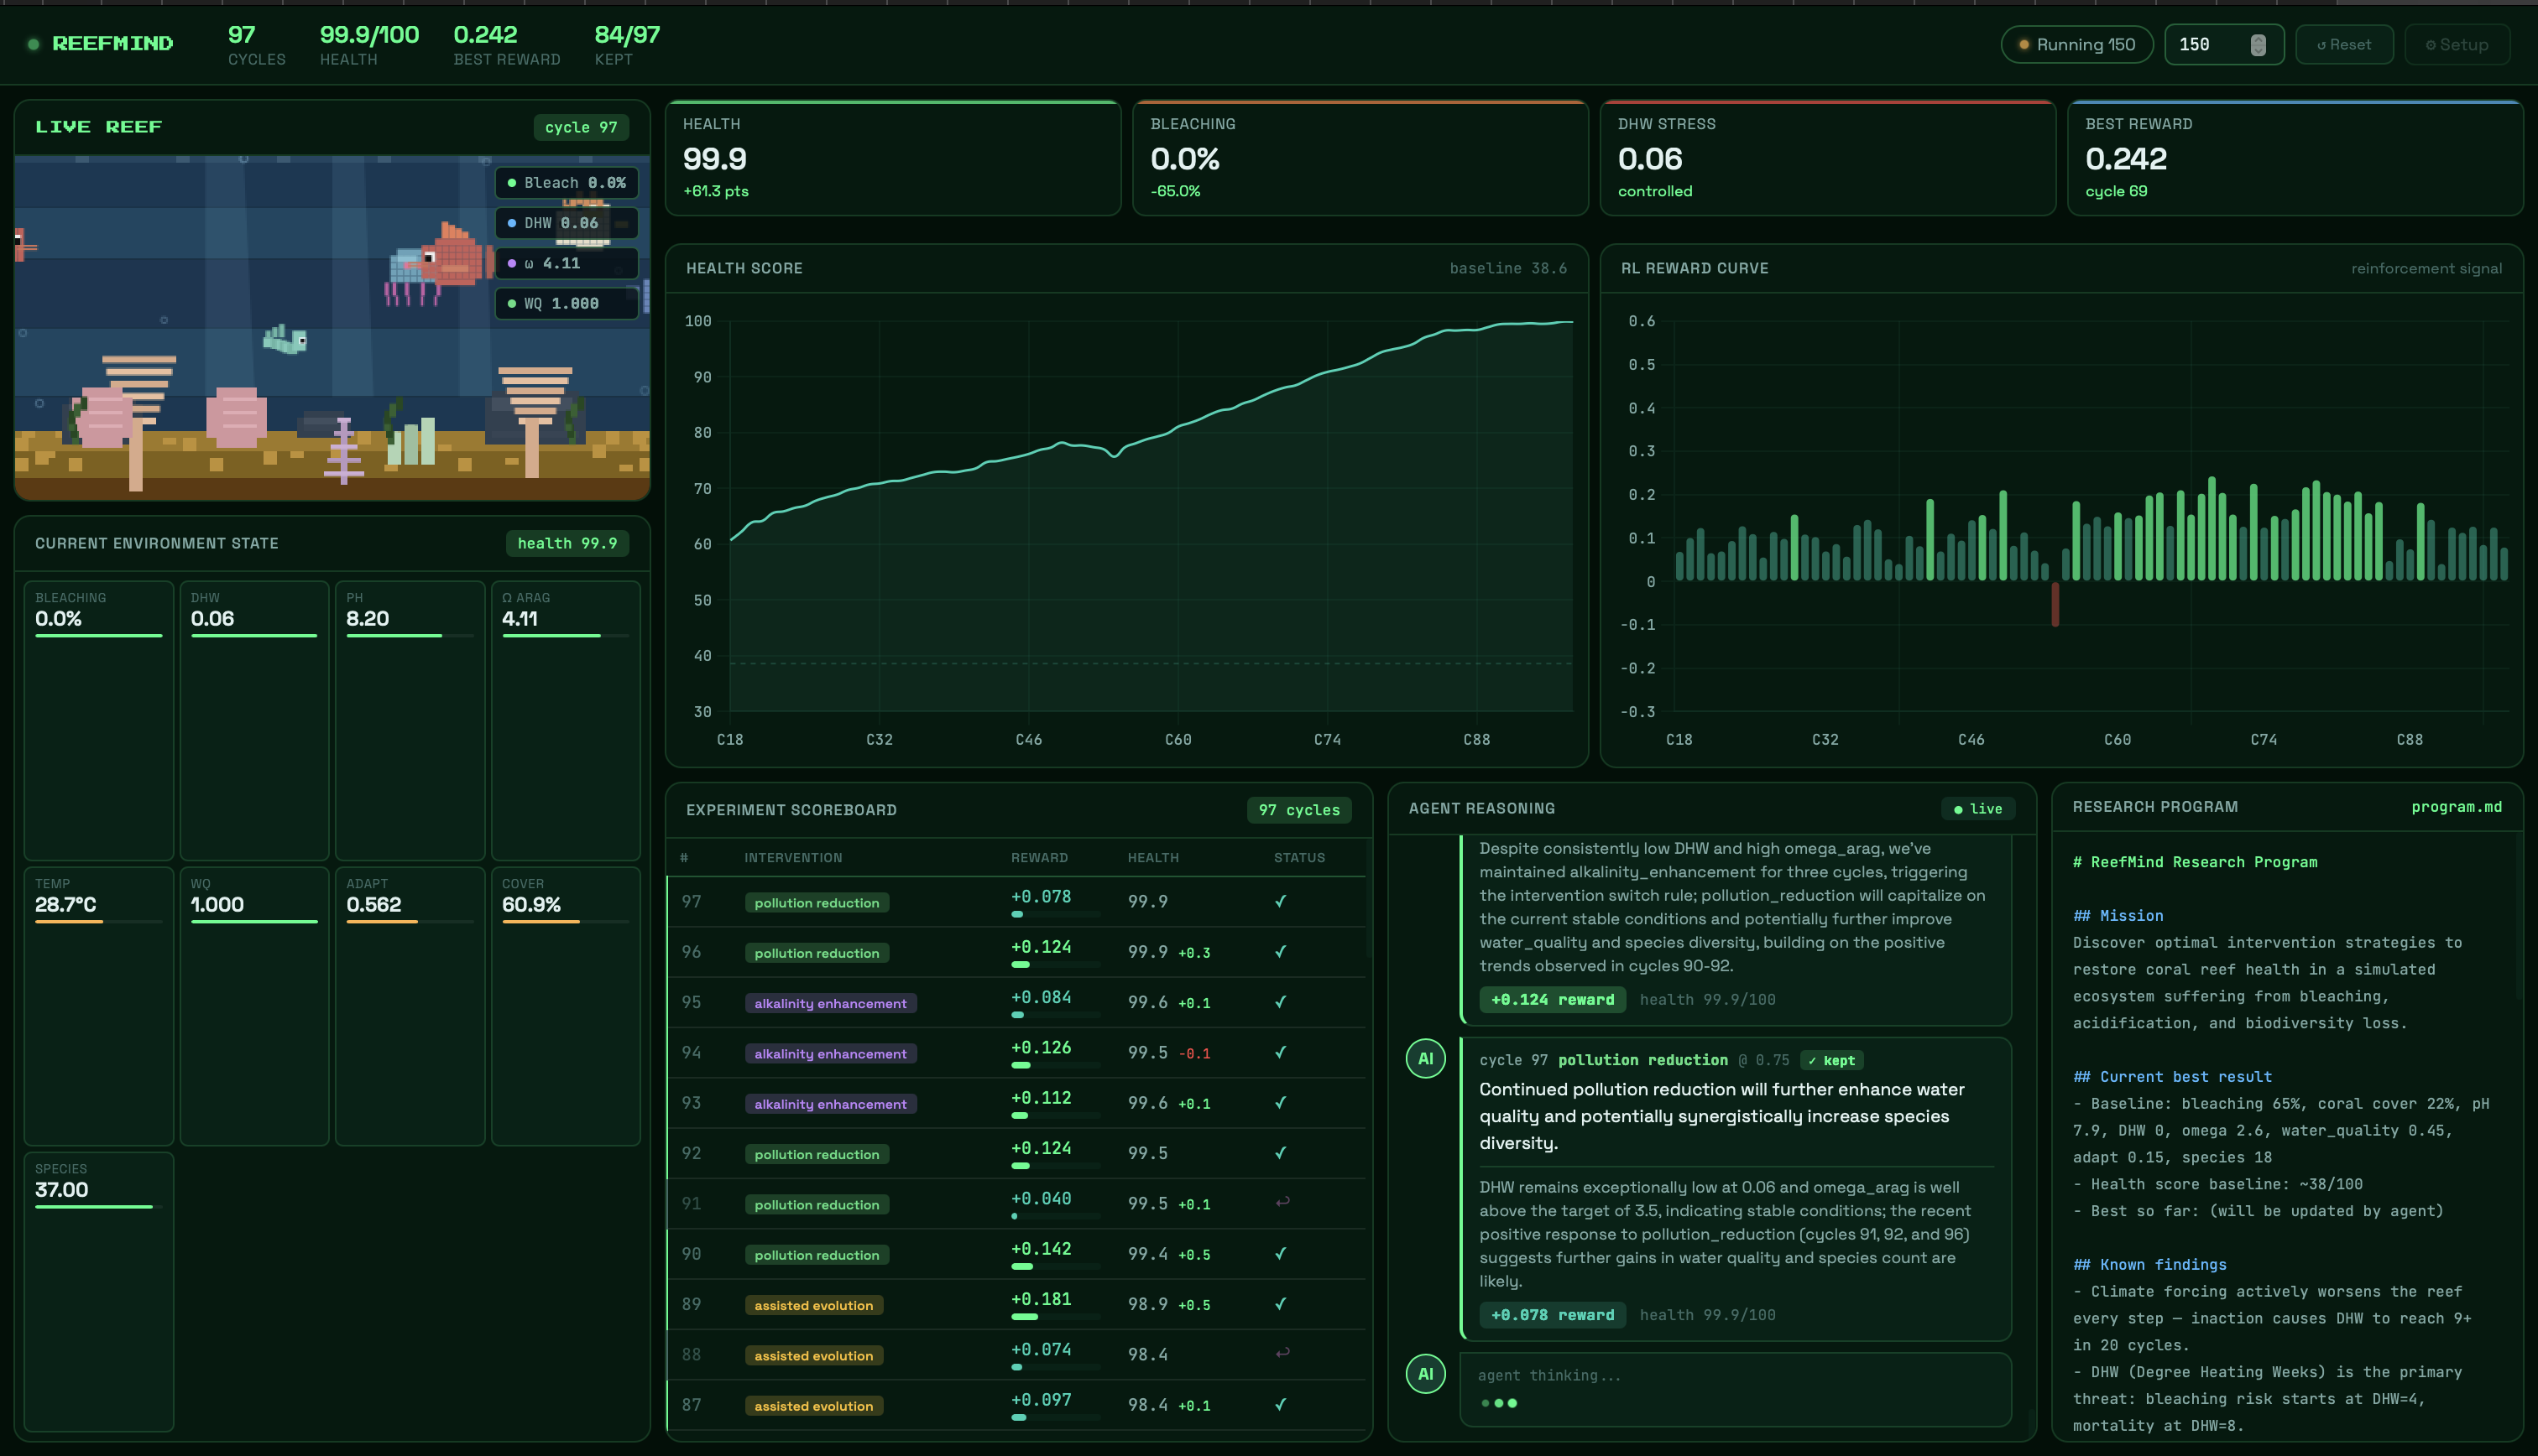This screenshot has width=2538, height=1456.
Task: Click the reverted arrow icon on row 91
Action: click(x=1282, y=1202)
